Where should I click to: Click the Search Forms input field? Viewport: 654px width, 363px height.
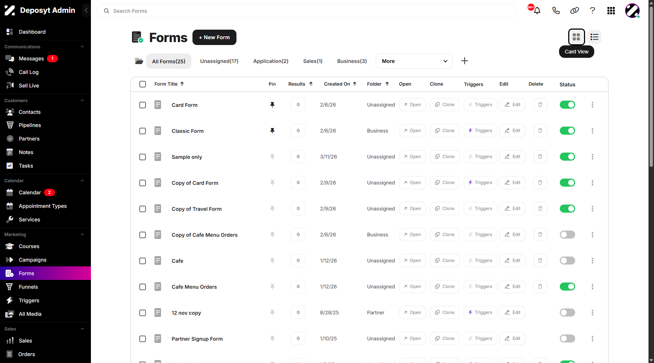(x=306, y=11)
